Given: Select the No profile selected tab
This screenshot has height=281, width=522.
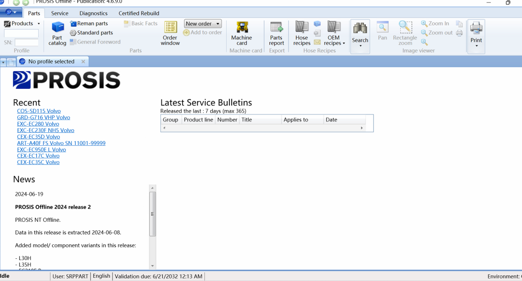Looking at the screenshot, I should 51,62.
